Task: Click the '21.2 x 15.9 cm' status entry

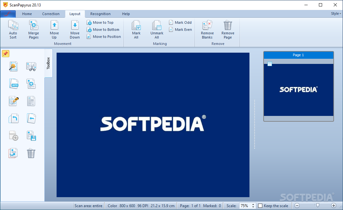Action: pyautogui.click(x=163, y=206)
